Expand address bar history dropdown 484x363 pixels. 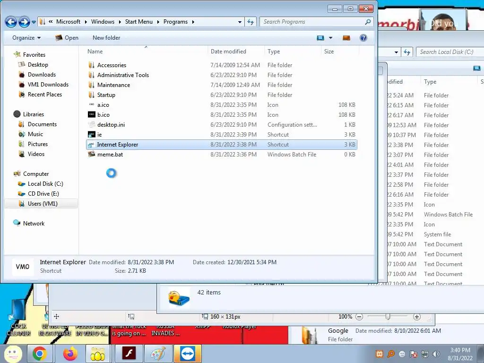(240, 22)
